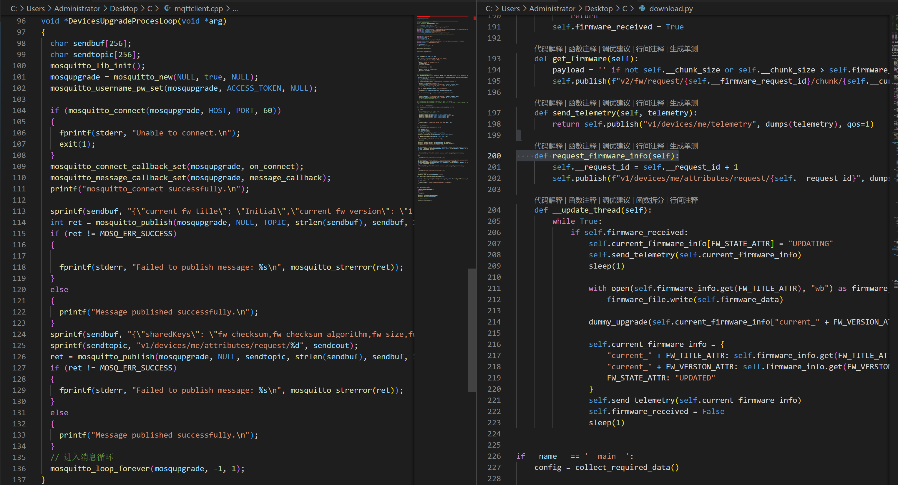Click 生成单测 above send_telemetry function

tap(684, 103)
